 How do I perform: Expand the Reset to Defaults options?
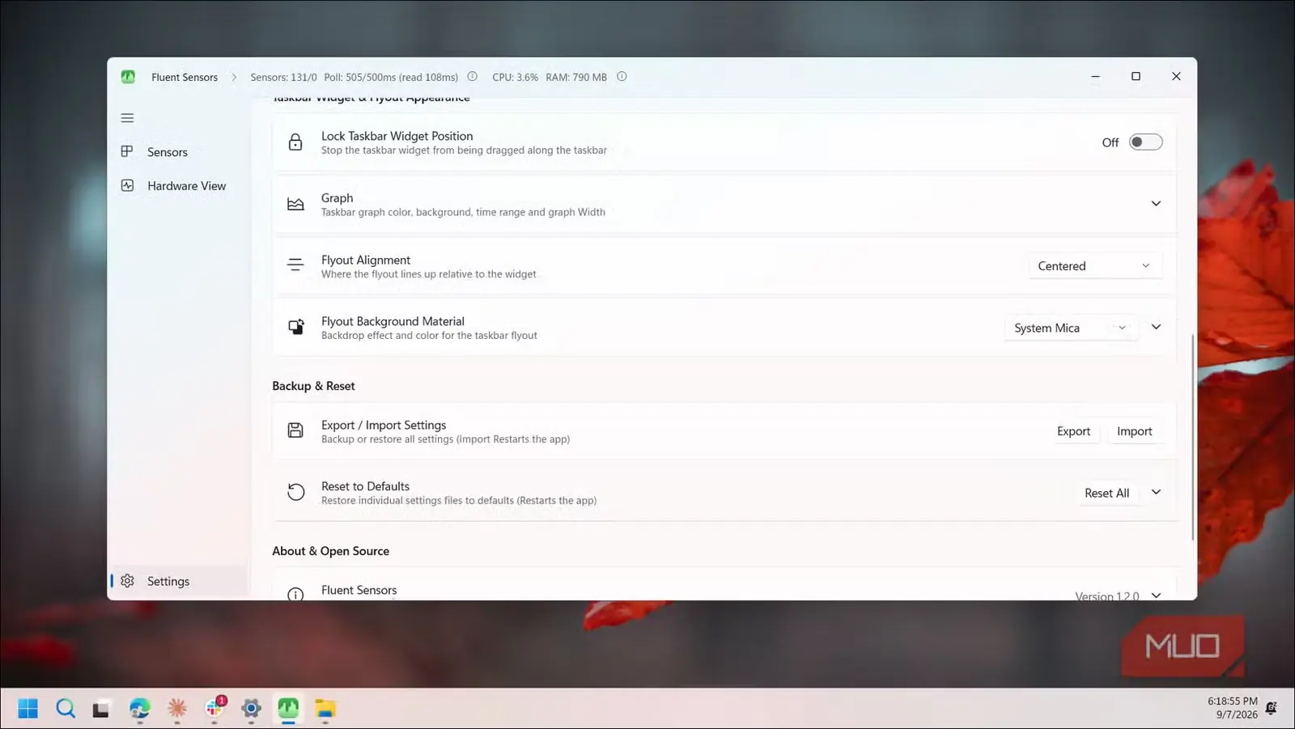tap(1156, 492)
